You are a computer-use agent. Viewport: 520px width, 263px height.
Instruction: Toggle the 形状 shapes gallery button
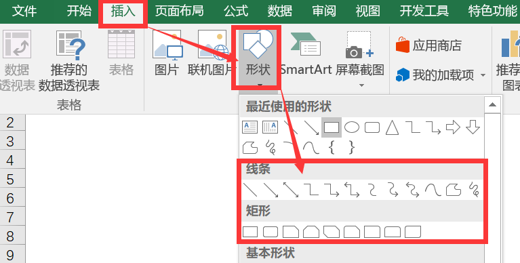[258, 58]
